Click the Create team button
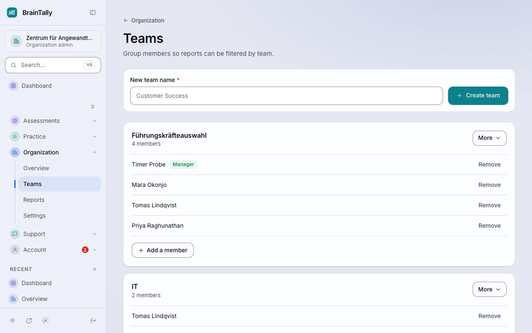Screen dimensions: 532x333 pyautogui.click(x=478, y=96)
